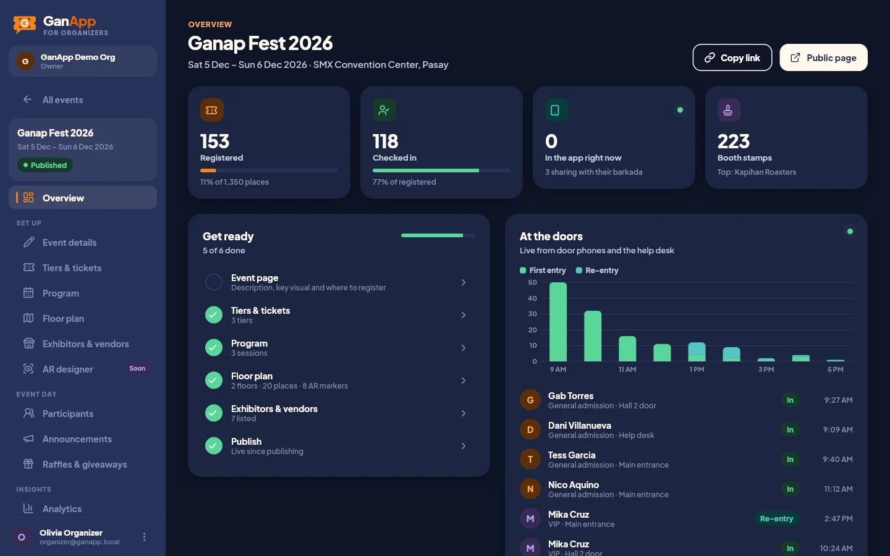Click the Announcements megaphone icon
This screenshot has width=890, height=556.
[28, 439]
